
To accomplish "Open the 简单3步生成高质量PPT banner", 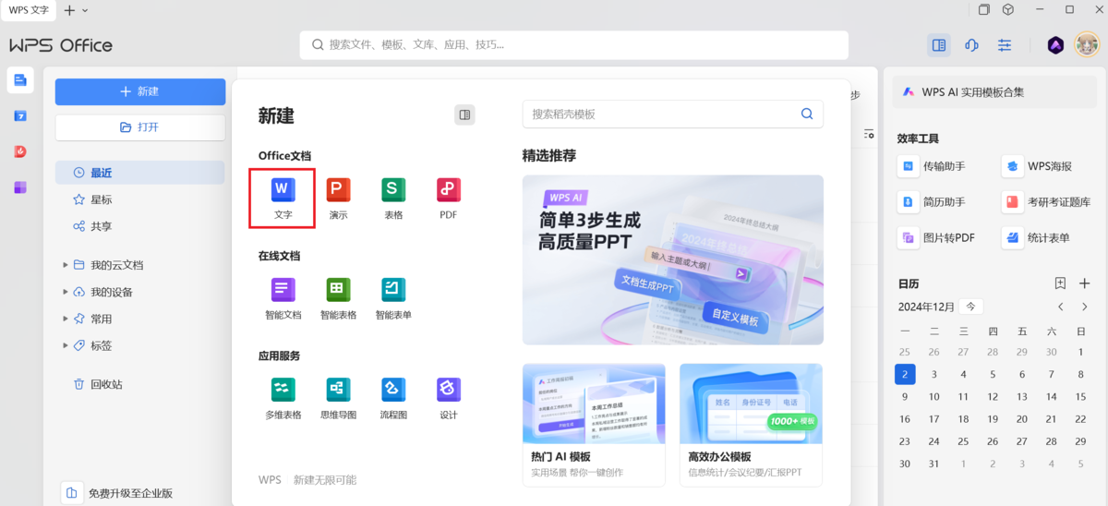I will tap(673, 259).
